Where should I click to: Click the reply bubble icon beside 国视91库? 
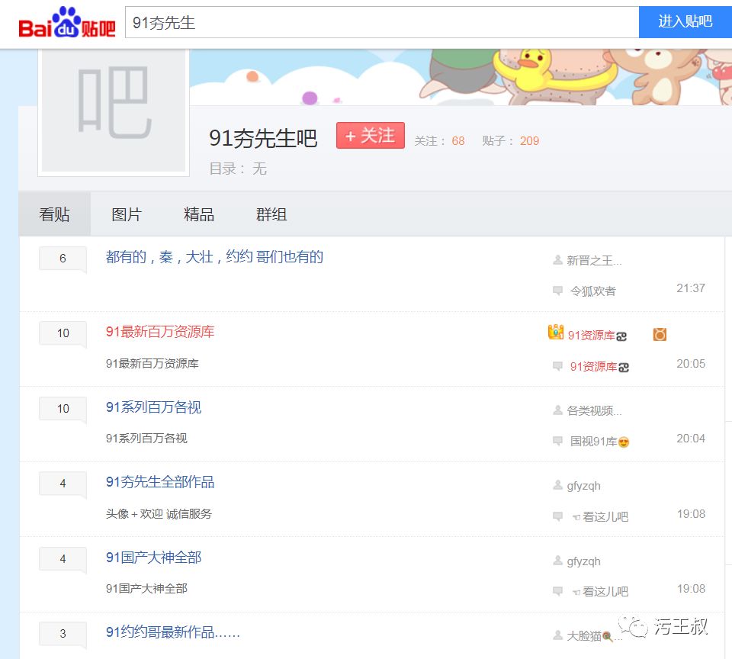[557, 440]
